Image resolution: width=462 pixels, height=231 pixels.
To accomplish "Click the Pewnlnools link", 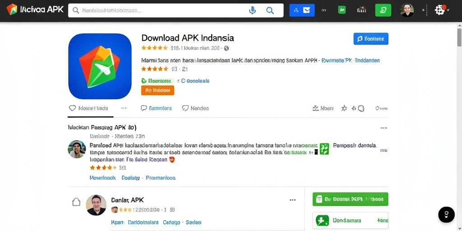I will [102, 178].
